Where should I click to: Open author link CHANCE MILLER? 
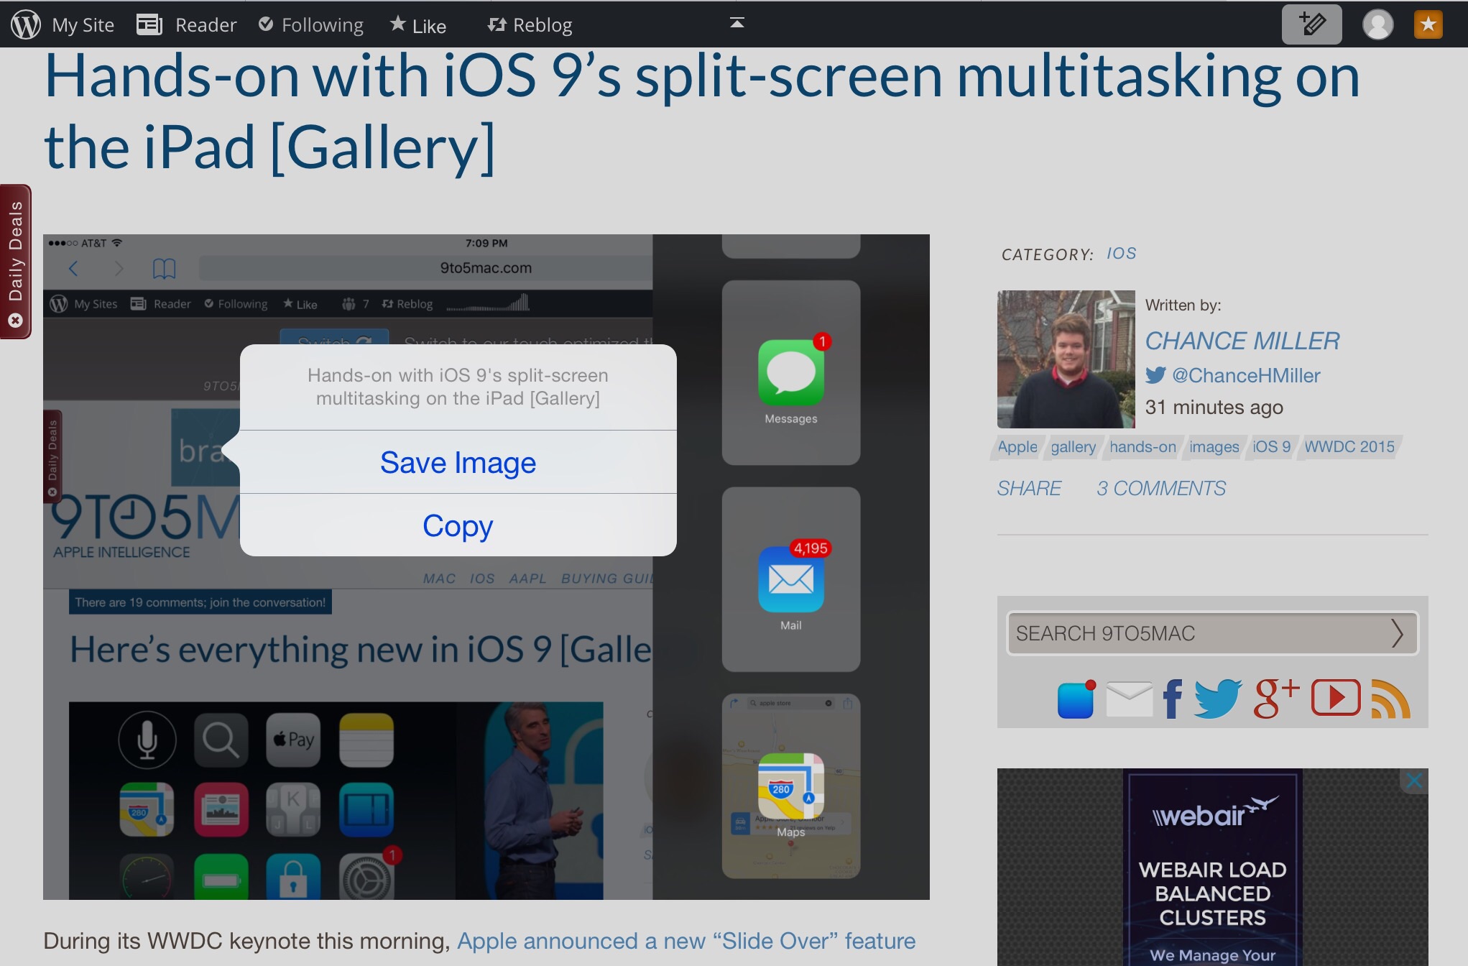tap(1242, 341)
